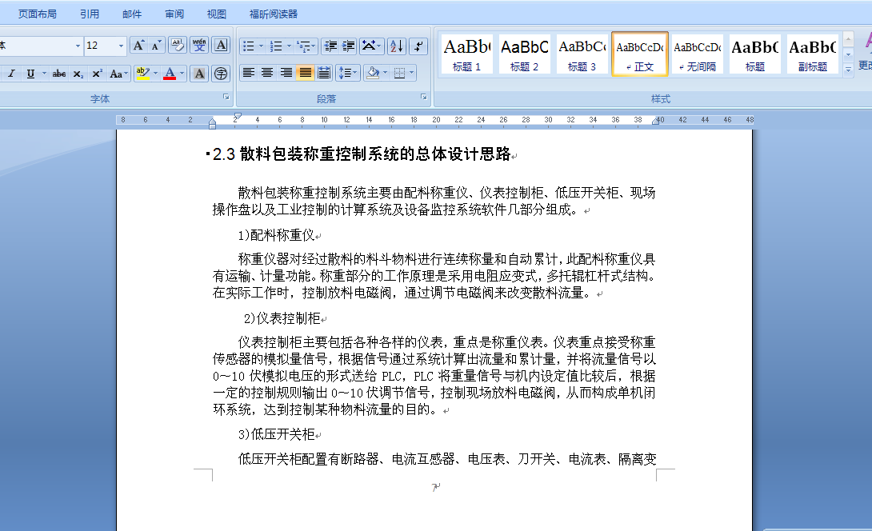The width and height of the screenshot is (872, 531).
Task: Click the Shrink Font icon
Action: tap(156, 46)
